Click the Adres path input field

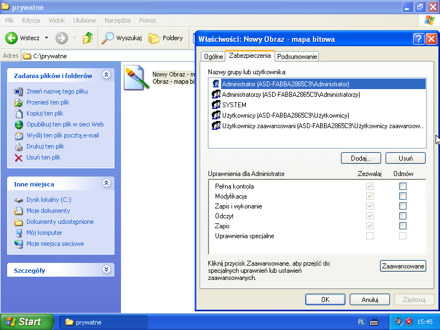click(x=110, y=56)
